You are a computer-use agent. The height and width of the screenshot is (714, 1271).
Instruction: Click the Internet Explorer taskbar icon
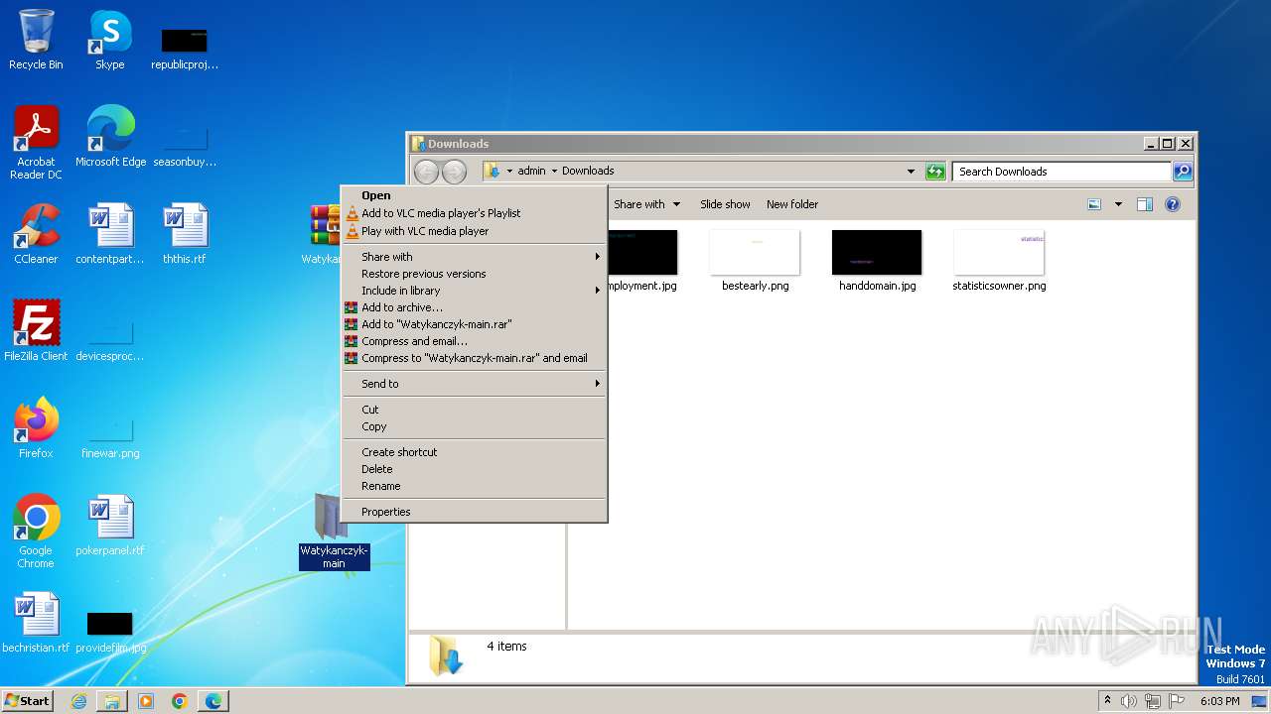click(x=78, y=701)
